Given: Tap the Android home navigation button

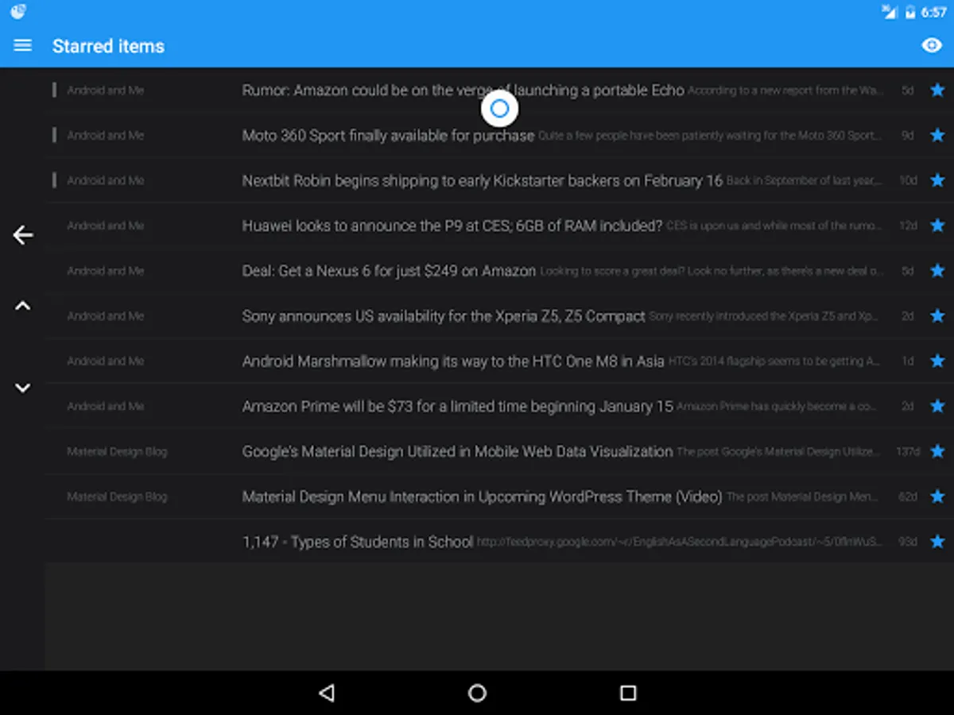Looking at the screenshot, I should 477,693.
